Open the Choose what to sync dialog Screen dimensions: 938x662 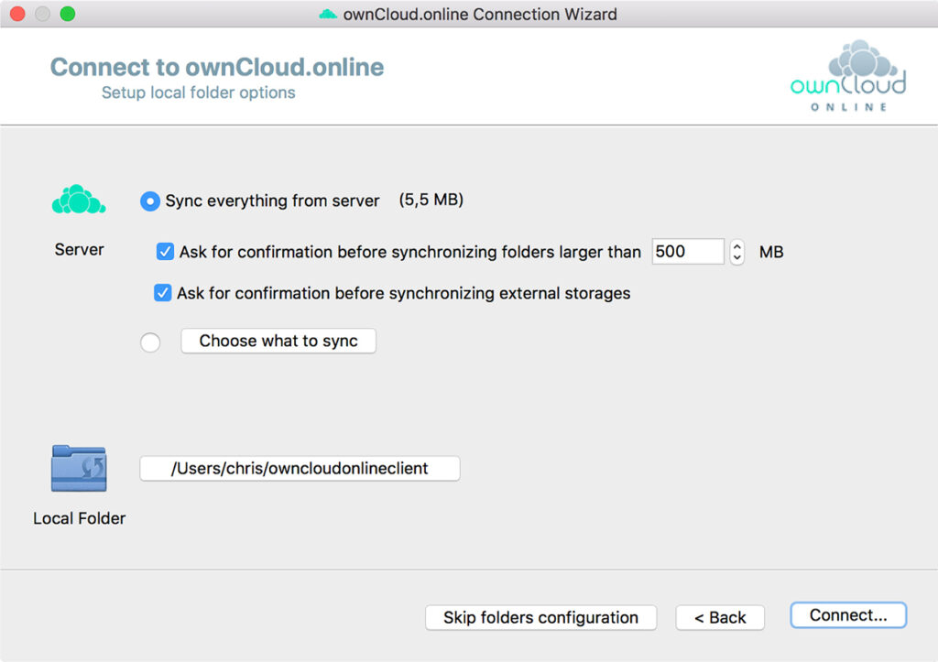pos(278,342)
